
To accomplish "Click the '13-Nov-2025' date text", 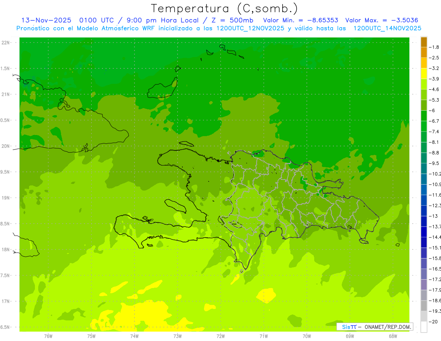I will (x=46, y=20).
